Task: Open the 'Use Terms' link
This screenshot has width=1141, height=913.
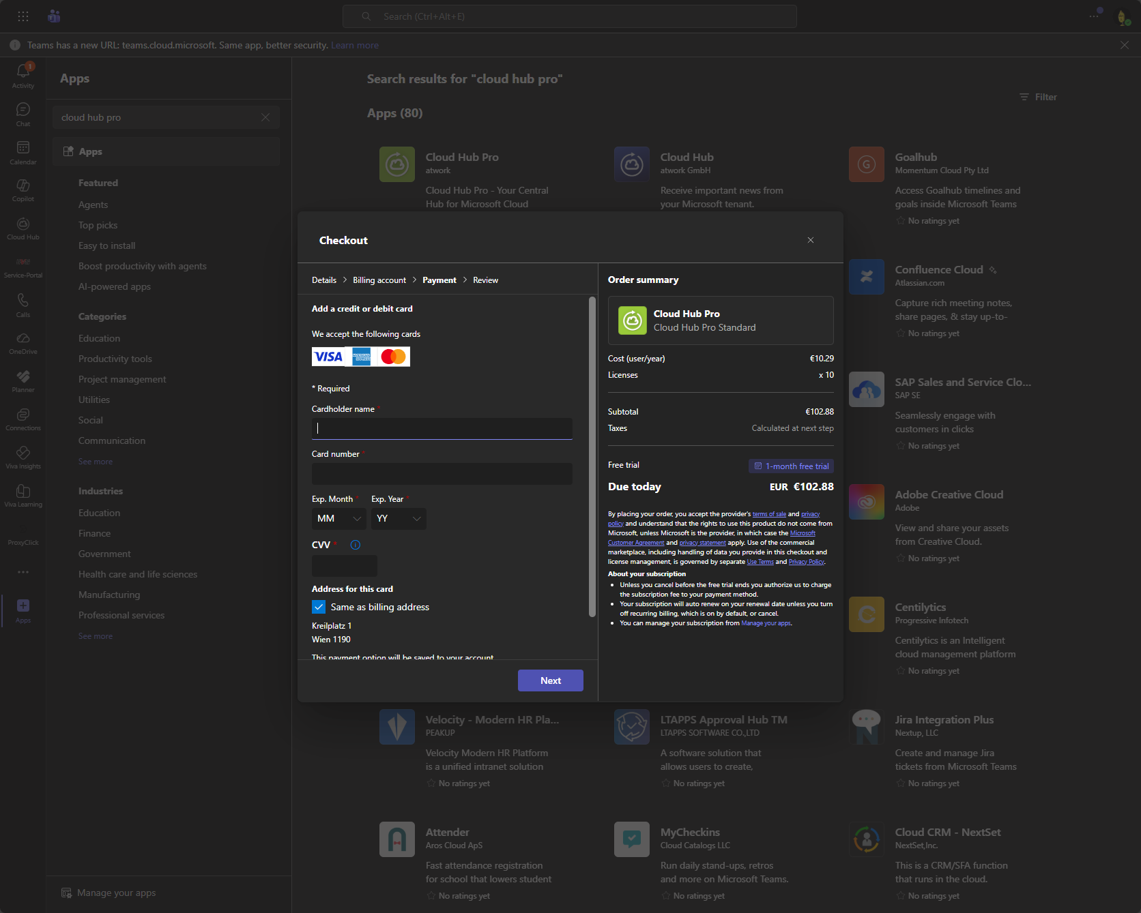Action: pos(760,562)
